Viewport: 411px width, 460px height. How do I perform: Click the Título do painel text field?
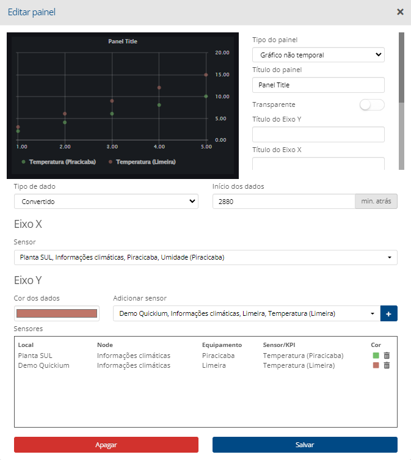318,85
